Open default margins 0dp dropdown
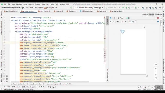Viewport: 165px width, 93px height. [118, 21]
